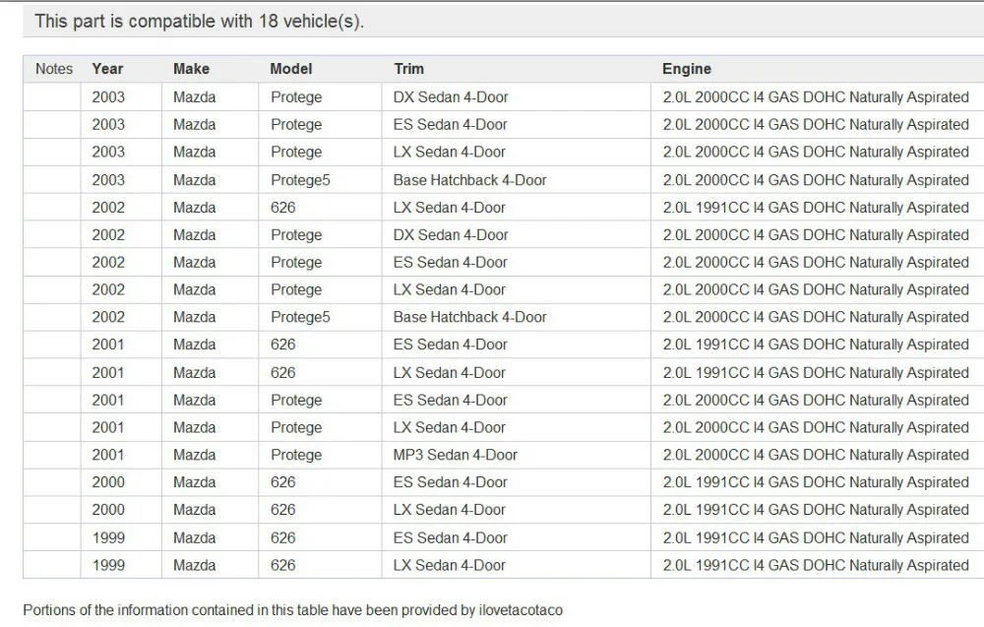Viewport: 984px width, 627px height.
Task: Click the 'compatible with 18 vehicle(s)' banner
Action: (503, 22)
